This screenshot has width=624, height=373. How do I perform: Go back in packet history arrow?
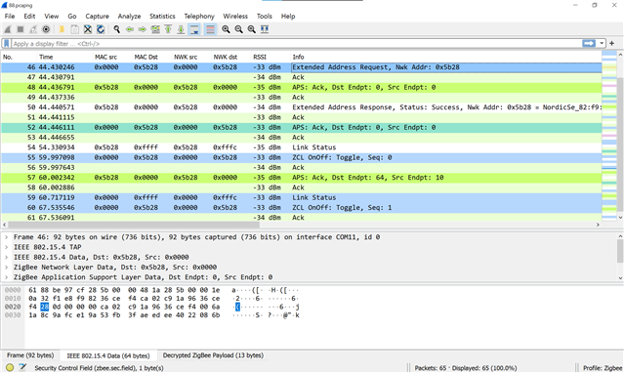tap(129, 29)
